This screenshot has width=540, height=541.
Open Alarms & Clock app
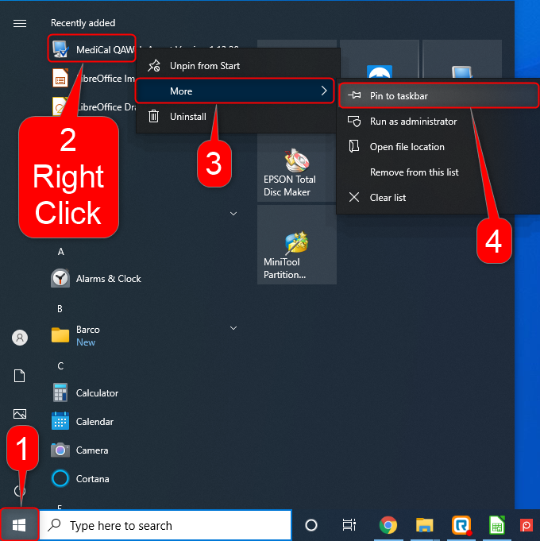pyautogui.click(x=108, y=279)
